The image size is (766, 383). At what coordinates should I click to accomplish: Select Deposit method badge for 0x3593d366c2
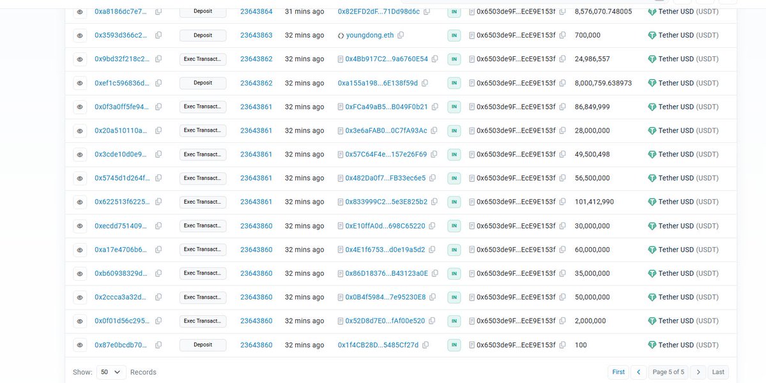pos(203,35)
